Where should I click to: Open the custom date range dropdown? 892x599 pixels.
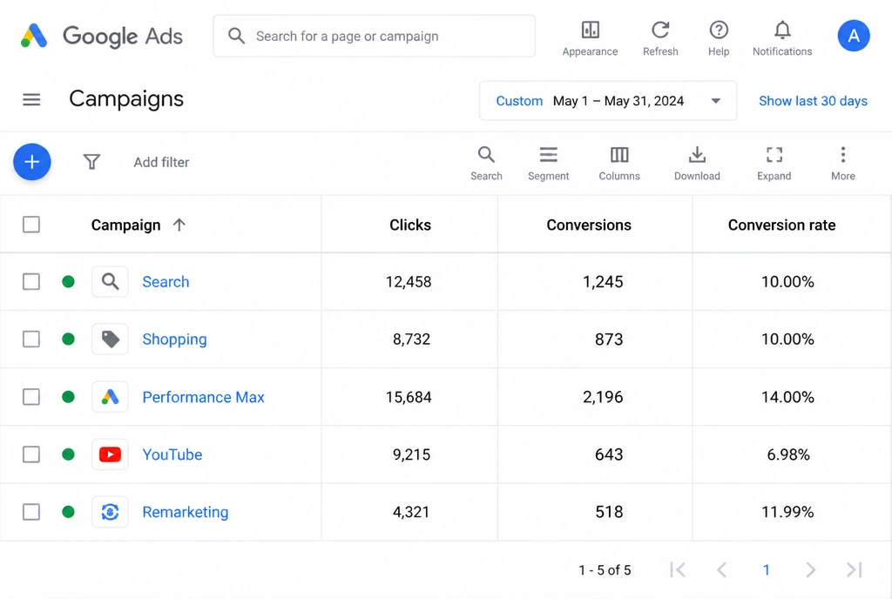607,101
